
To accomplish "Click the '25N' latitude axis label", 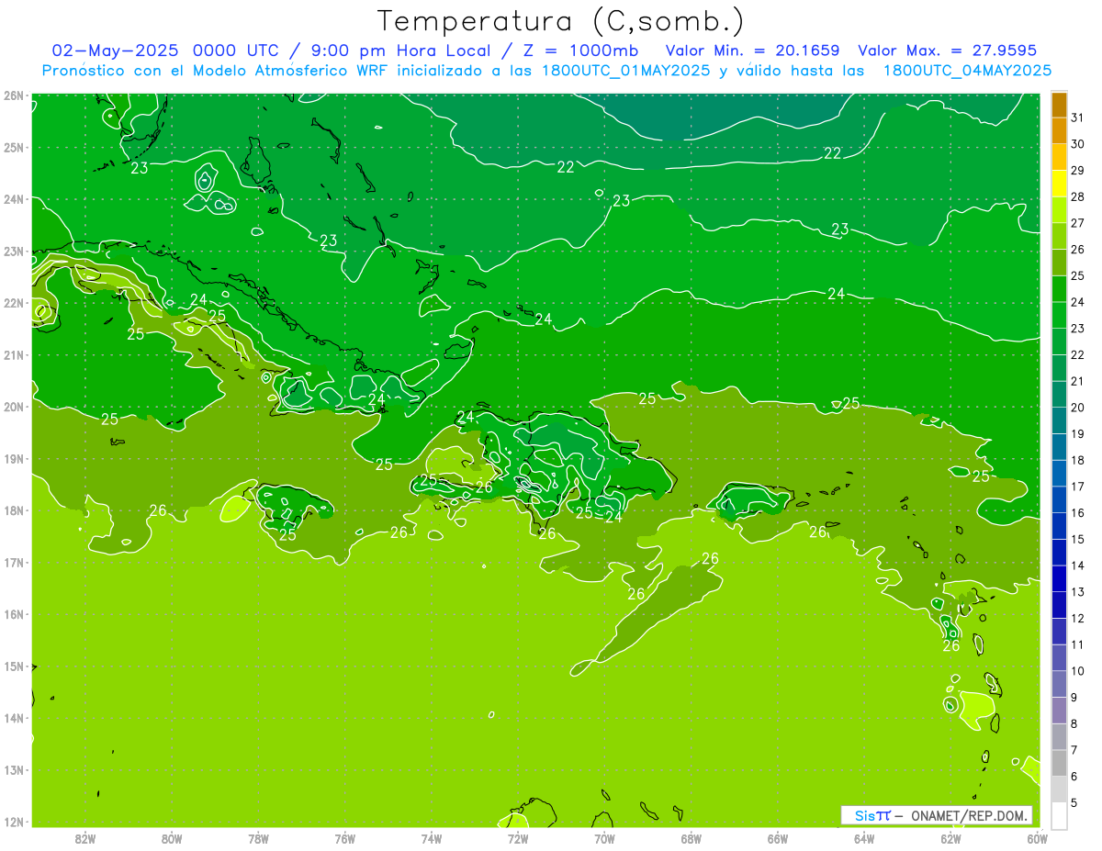I will pos(13,147).
